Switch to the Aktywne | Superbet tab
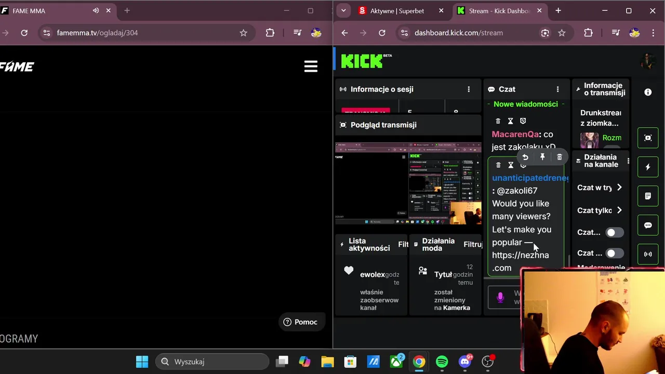 pos(397,10)
